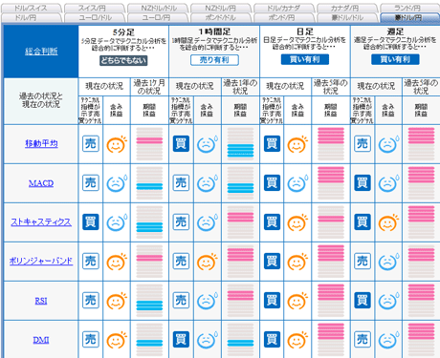
Task: Click the ストキャスティクス 週足 buy signal icon
Action: [x=363, y=221]
